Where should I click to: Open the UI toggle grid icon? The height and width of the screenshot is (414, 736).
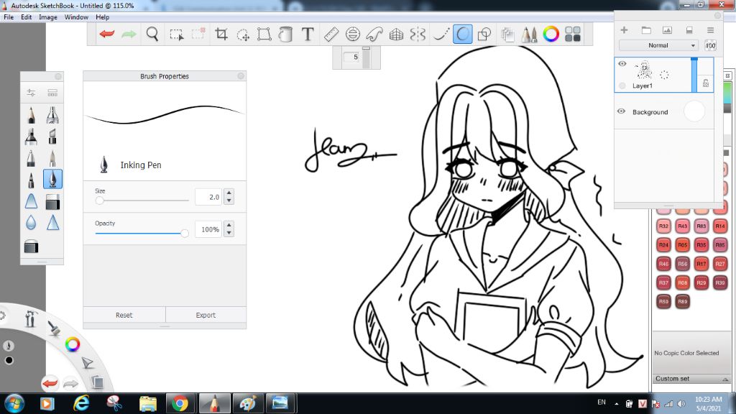(x=573, y=34)
